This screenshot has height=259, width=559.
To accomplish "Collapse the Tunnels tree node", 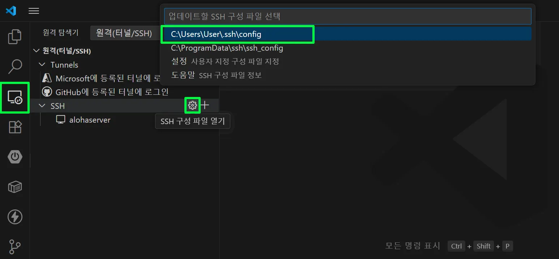I will pos(42,65).
